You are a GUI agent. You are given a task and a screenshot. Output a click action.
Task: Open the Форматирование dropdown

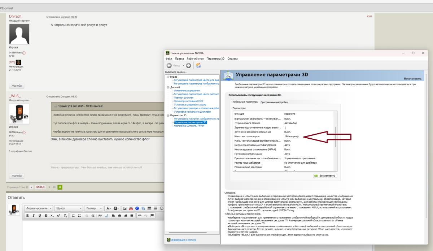39,208
